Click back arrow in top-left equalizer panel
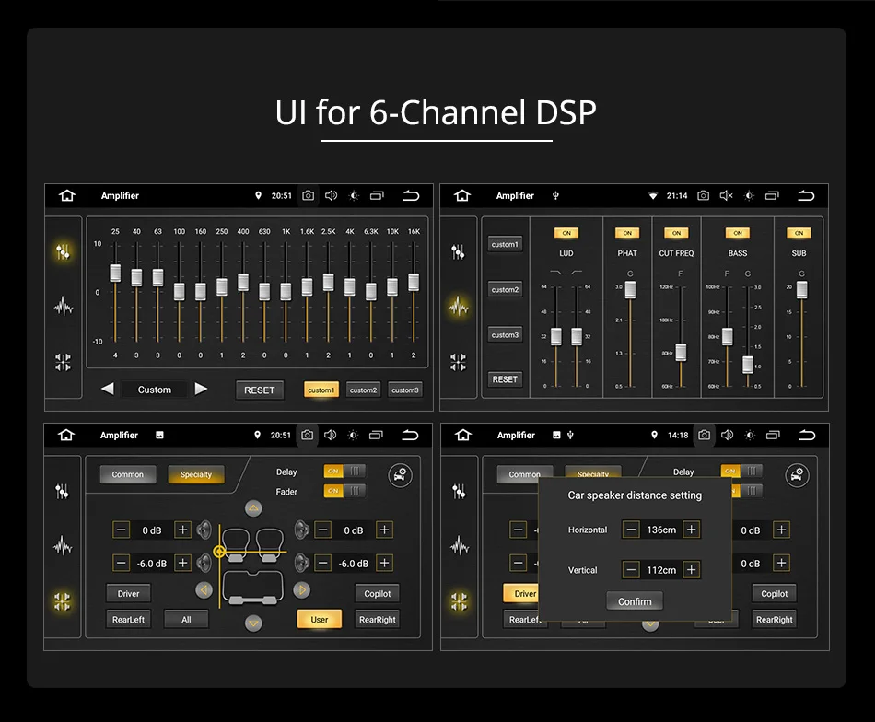This screenshot has height=722, width=875. pyautogui.click(x=412, y=196)
